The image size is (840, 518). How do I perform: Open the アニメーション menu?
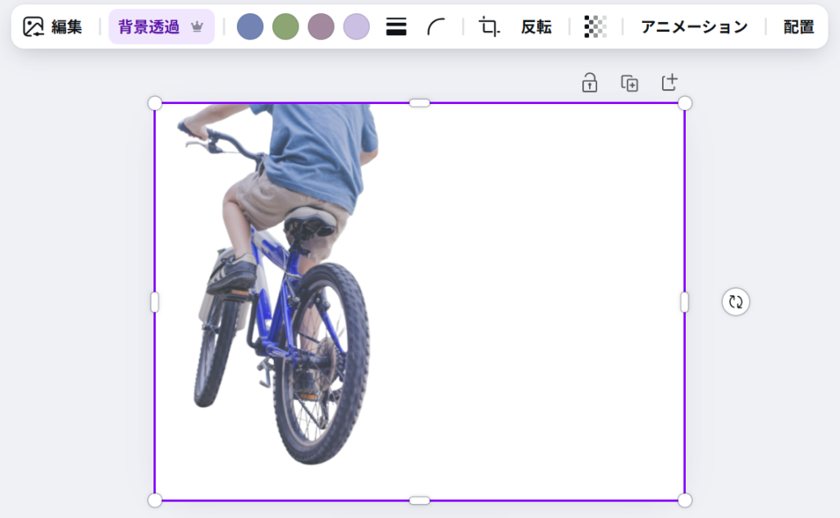coord(694,27)
